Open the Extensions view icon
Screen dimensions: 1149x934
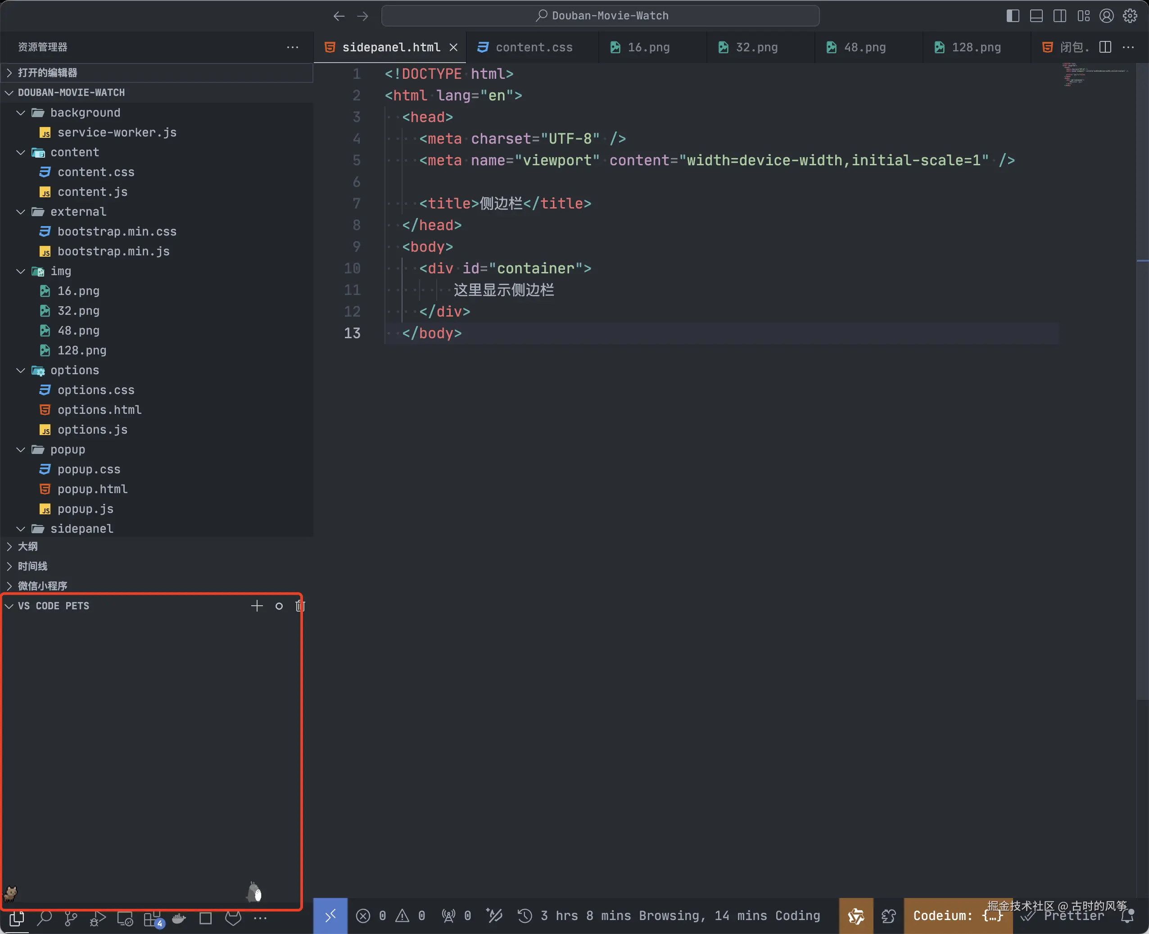153,918
